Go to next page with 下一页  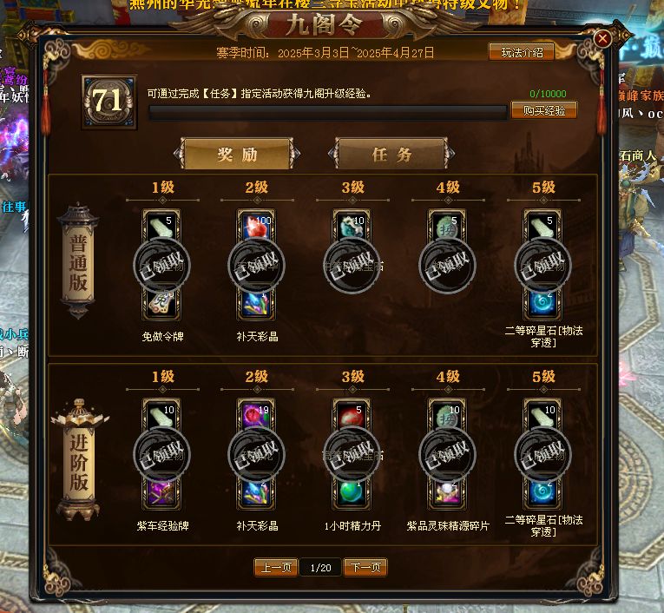tap(365, 567)
